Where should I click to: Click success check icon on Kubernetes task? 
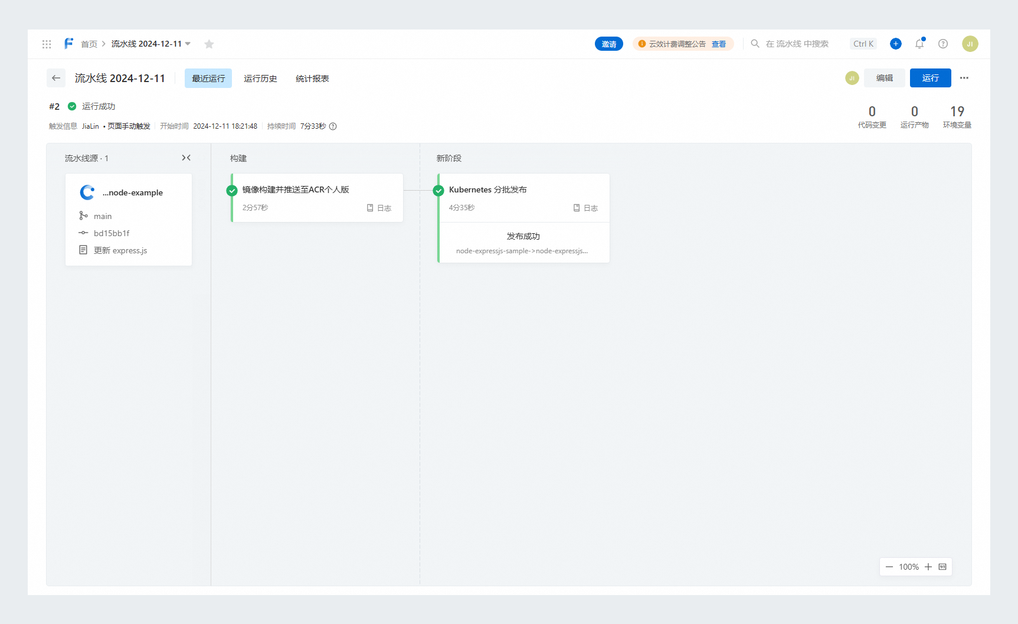(x=438, y=190)
